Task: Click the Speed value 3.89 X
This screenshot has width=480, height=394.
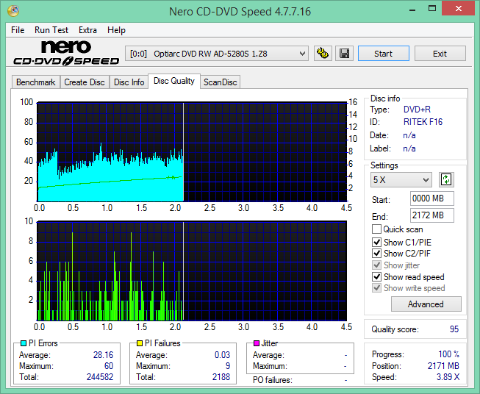Action: pyautogui.click(x=448, y=377)
